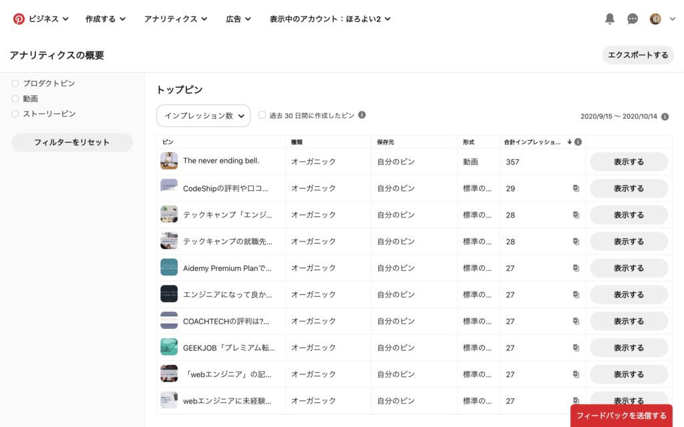Click the 357 impressions value
The height and width of the screenshot is (427, 684).
tap(512, 162)
